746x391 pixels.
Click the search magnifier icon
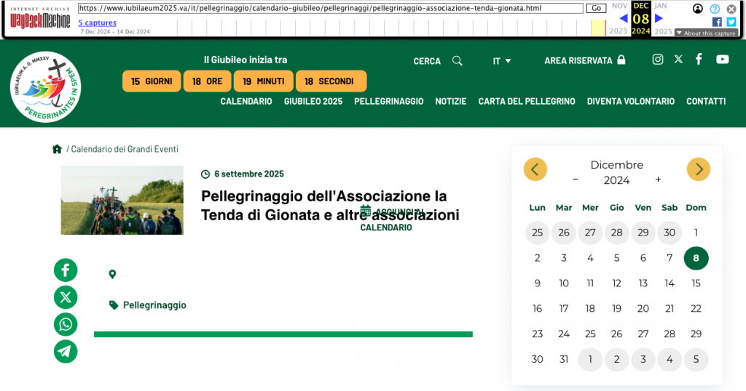point(458,61)
